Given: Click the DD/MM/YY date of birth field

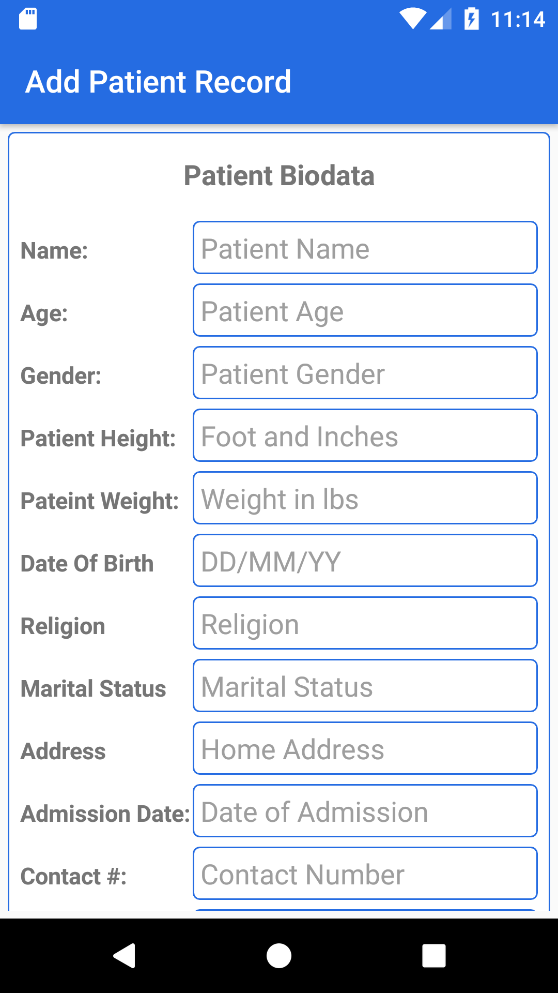Looking at the screenshot, I should pyautogui.click(x=365, y=561).
